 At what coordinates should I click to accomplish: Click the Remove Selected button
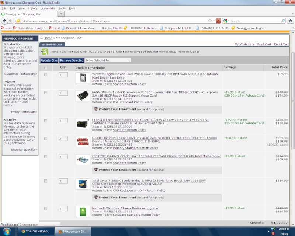tap(72, 60)
